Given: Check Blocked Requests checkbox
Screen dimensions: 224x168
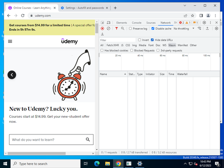Looking at the screenshot, I should (132, 50).
